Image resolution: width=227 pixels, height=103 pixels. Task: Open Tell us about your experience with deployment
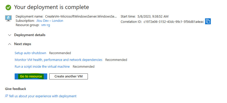[x=43, y=96]
